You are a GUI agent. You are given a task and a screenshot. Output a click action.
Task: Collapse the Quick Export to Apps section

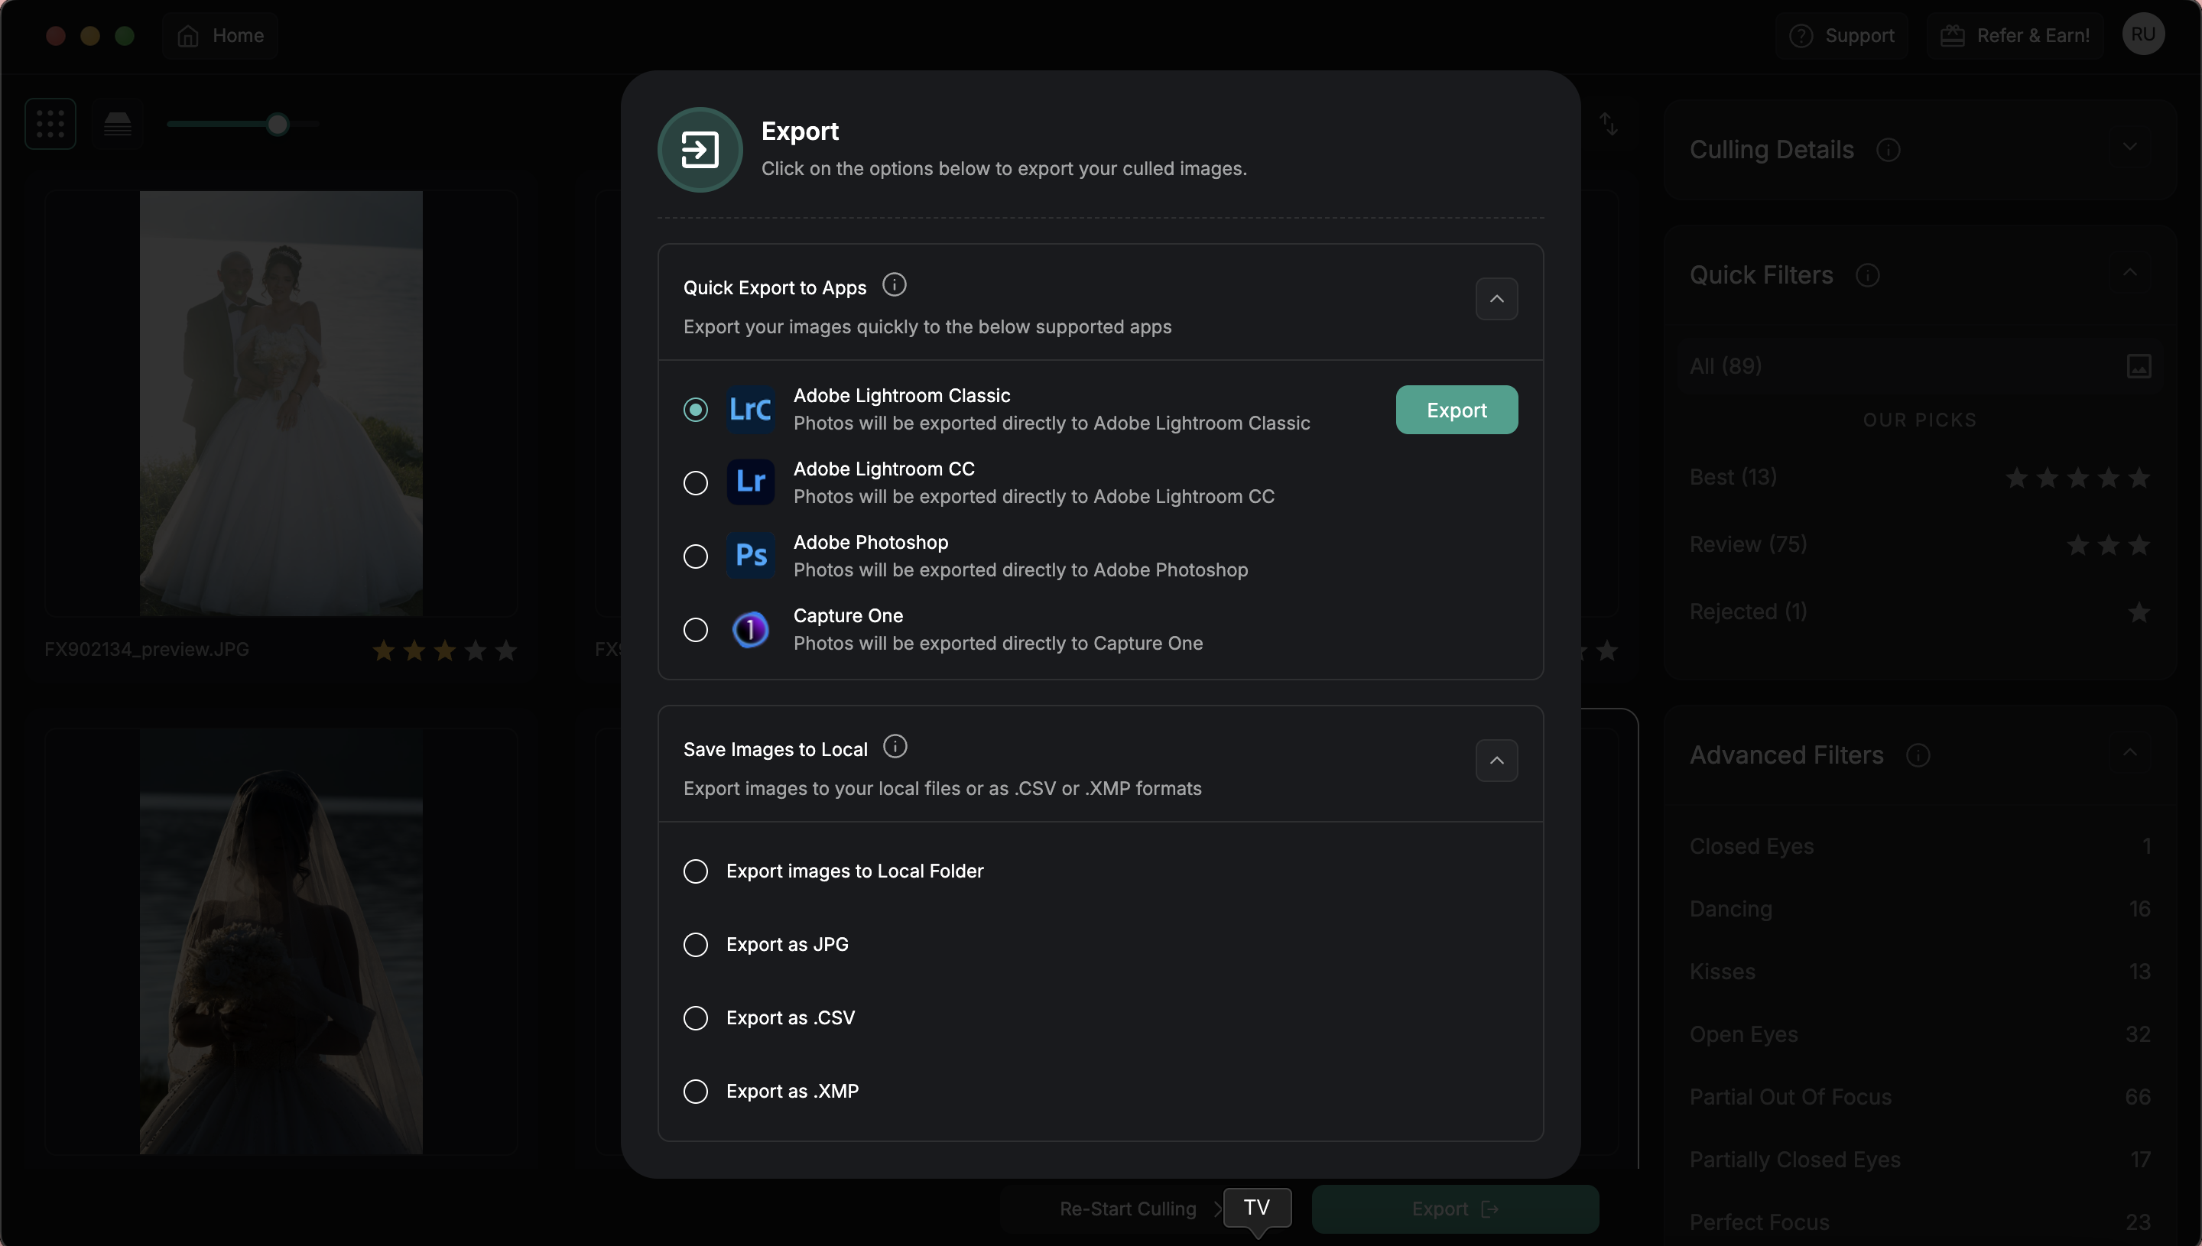[x=1496, y=299]
